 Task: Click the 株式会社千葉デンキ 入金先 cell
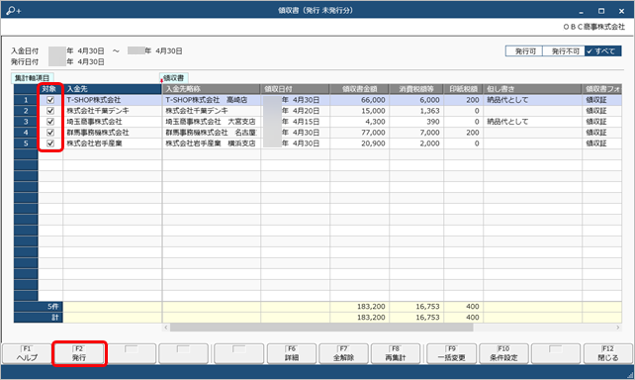point(112,111)
